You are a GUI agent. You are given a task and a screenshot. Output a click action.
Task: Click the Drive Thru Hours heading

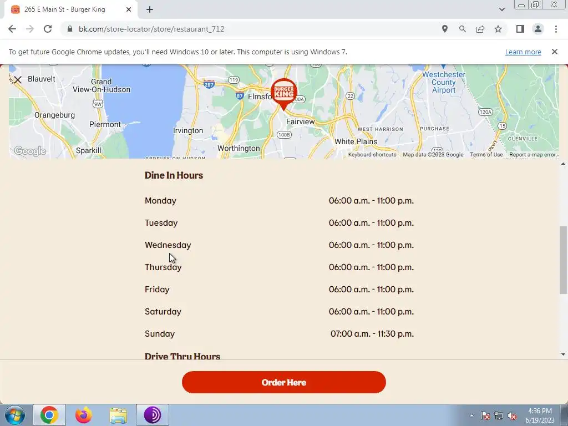click(x=182, y=357)
